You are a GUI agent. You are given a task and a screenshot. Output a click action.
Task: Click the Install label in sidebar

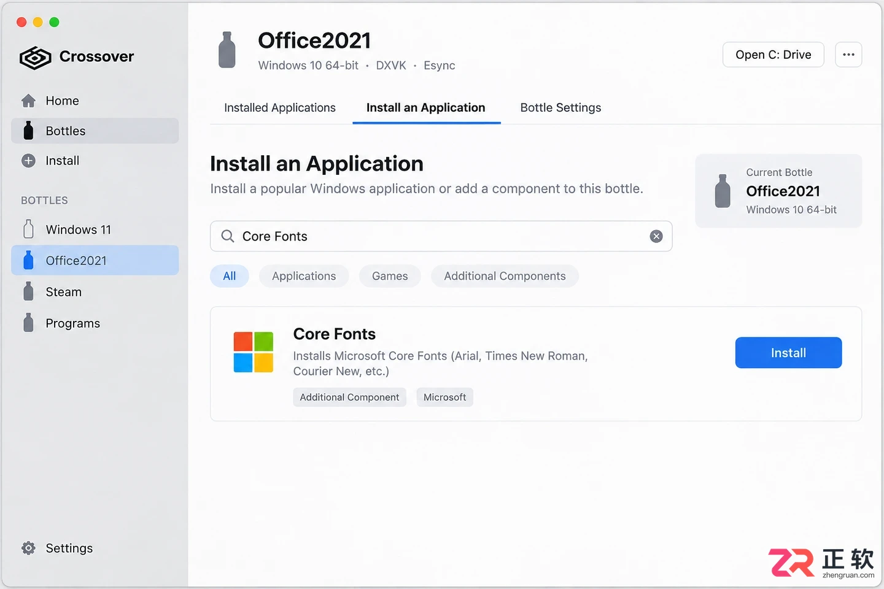tap(63, 161)
